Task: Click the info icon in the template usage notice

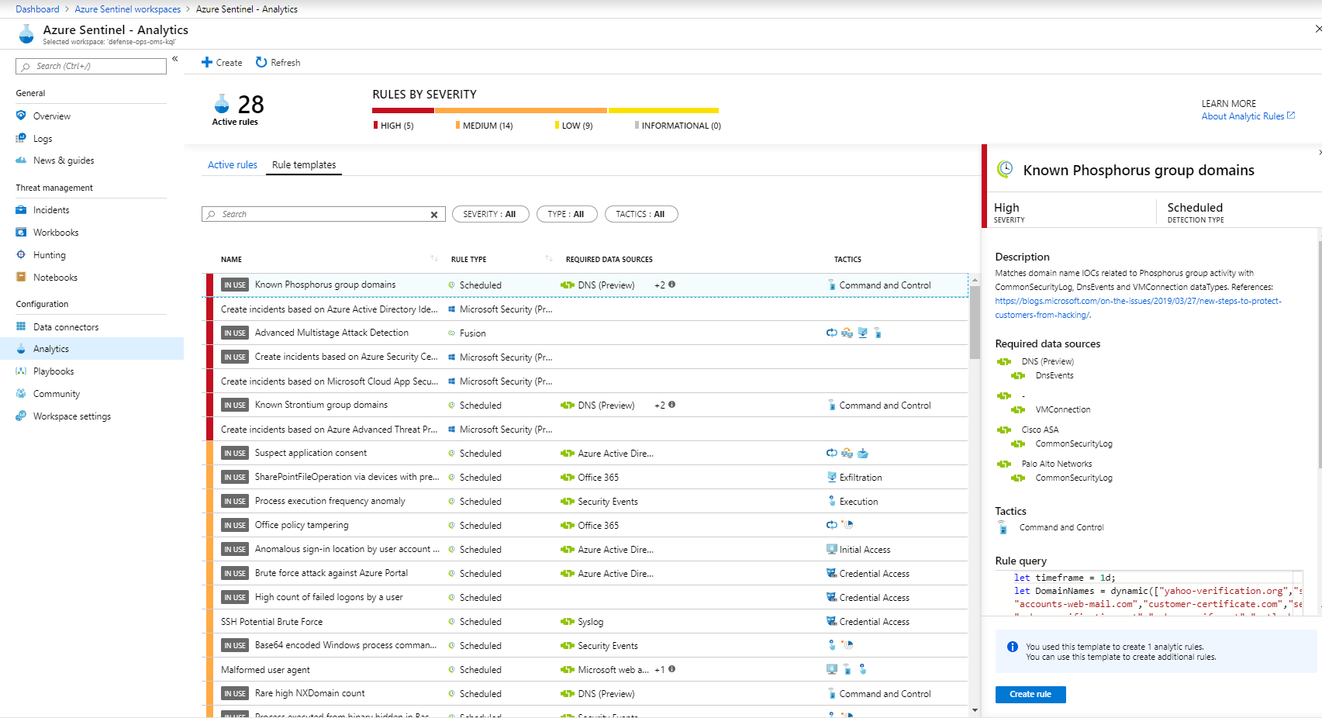Action: (x=1012, y=647)
